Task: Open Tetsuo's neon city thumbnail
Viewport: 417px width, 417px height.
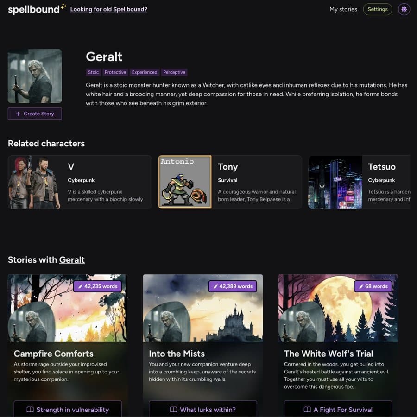Action: (335, 182)
